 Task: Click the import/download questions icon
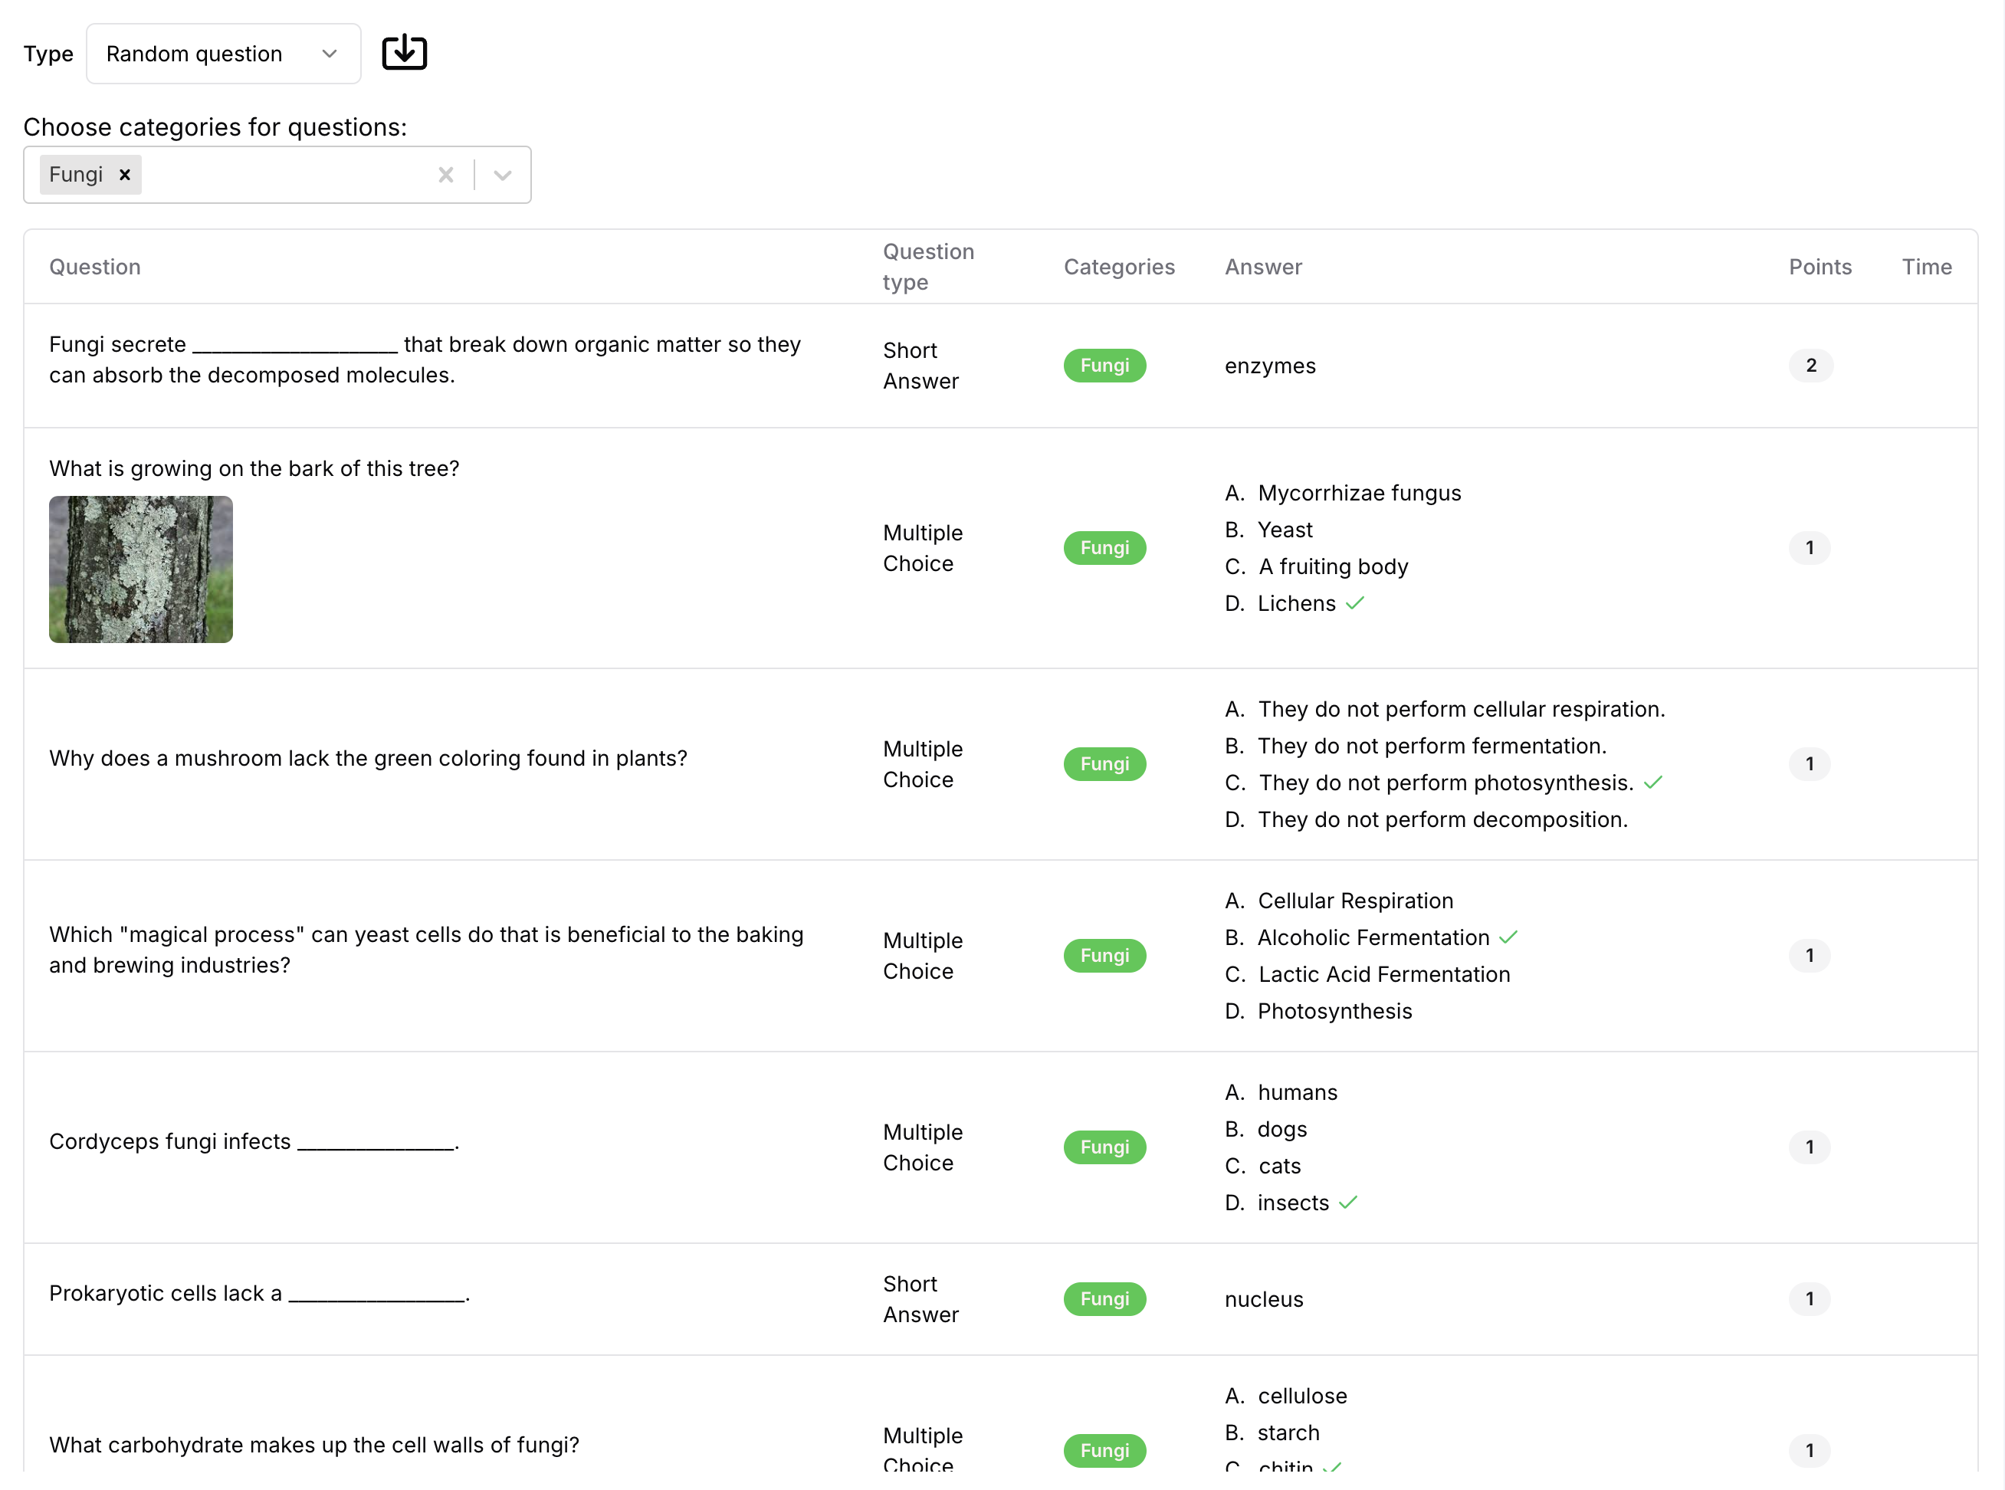pos(404,52)
